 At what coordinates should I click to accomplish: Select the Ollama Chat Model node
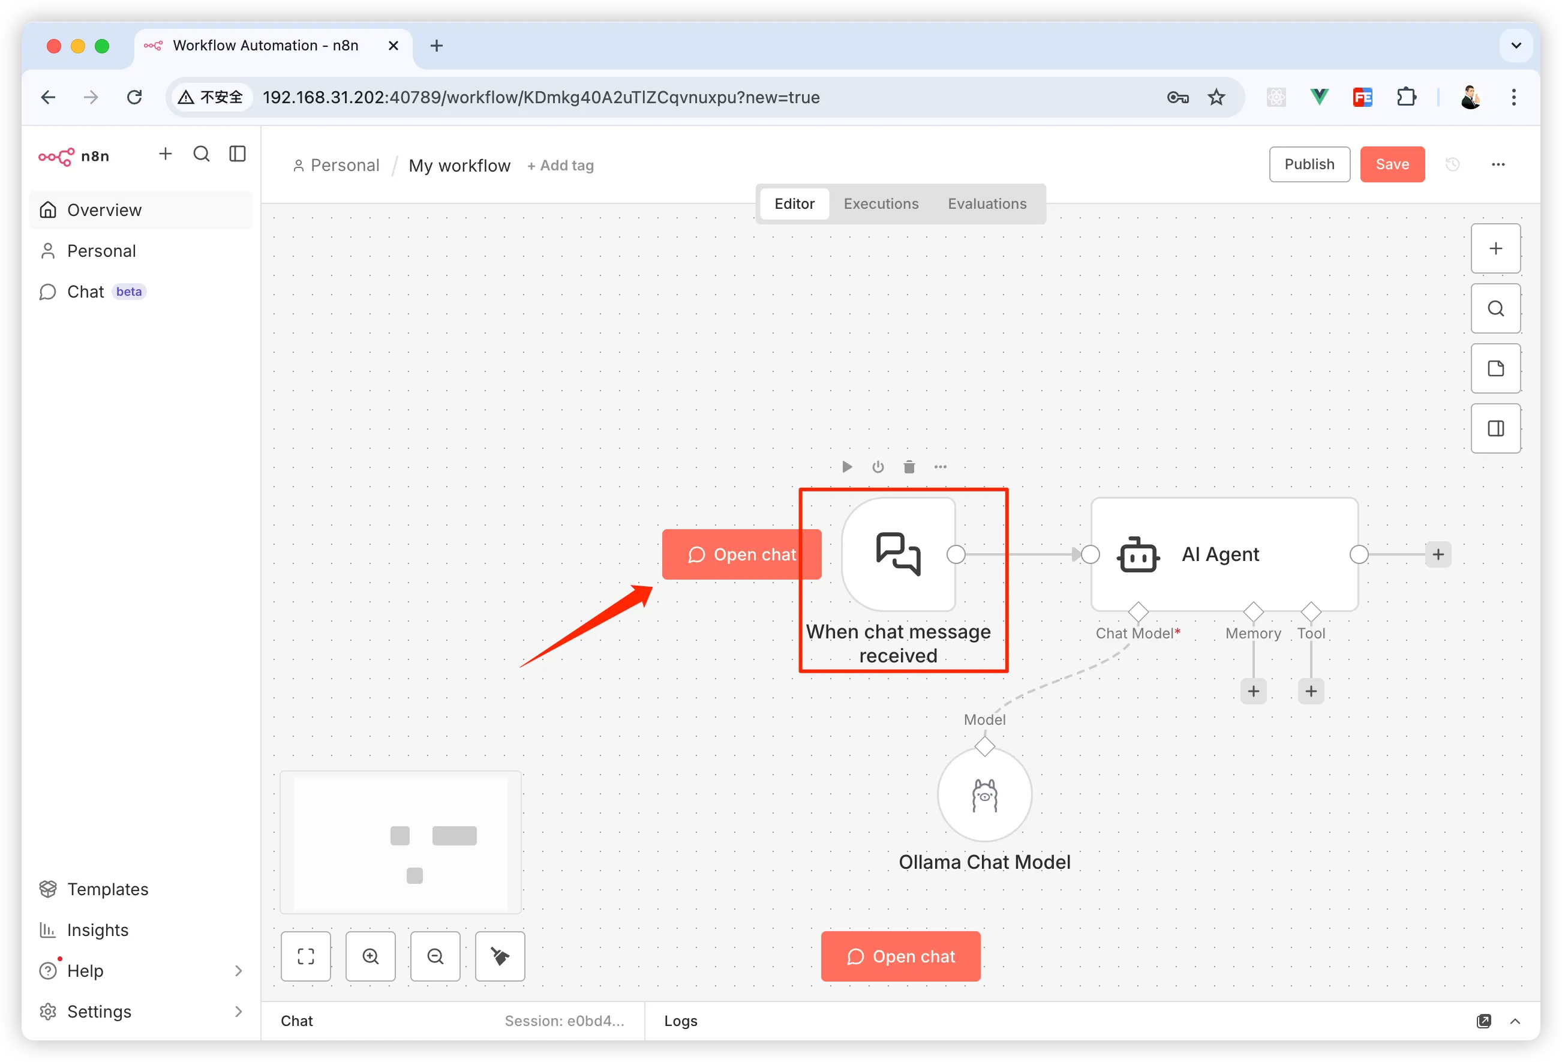tap(985, 795)
